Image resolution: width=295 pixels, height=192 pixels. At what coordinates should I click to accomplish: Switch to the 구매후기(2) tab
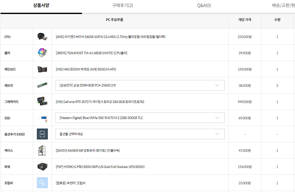click(123, 5)
